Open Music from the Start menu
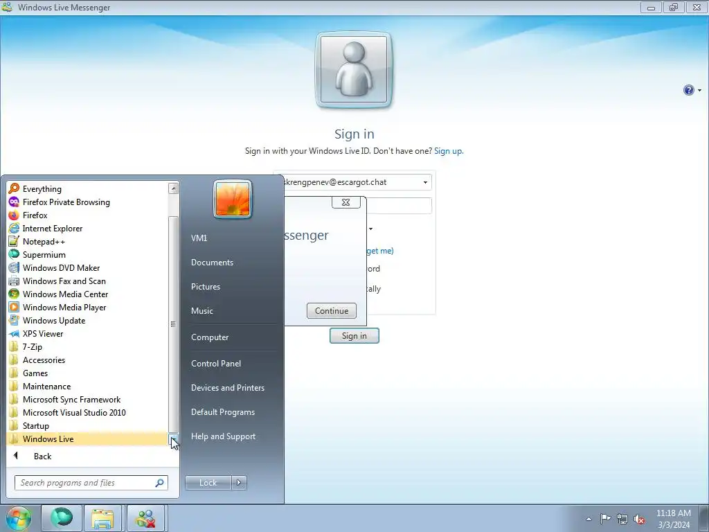709x532 pixels. (202, 311)
